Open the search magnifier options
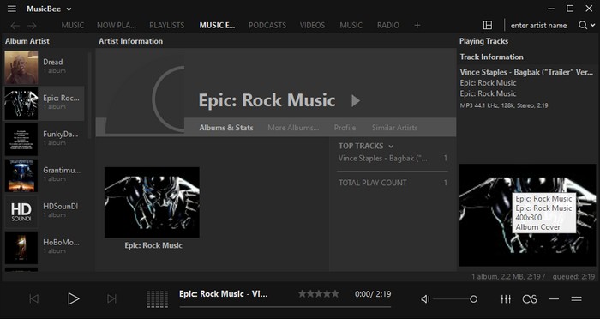 pos(586,25)
